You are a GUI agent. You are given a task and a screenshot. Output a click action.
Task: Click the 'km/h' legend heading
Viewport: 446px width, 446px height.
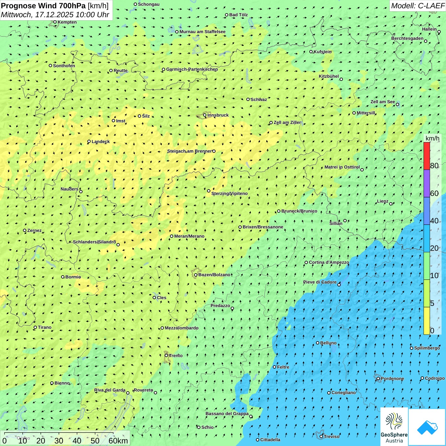[x=432, y=138]
